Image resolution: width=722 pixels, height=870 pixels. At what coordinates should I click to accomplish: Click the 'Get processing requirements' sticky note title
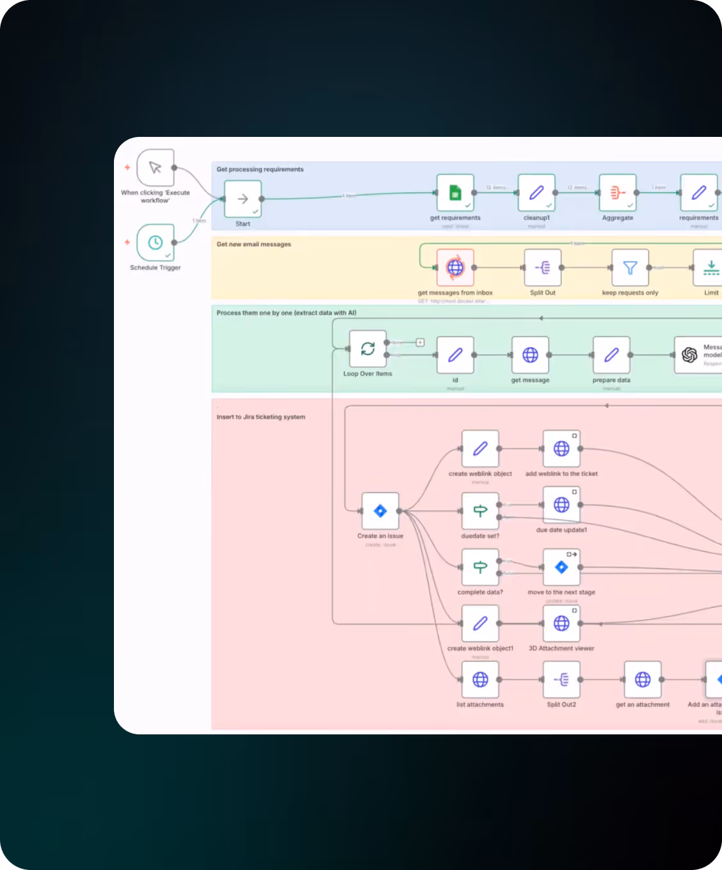(260, 170)
